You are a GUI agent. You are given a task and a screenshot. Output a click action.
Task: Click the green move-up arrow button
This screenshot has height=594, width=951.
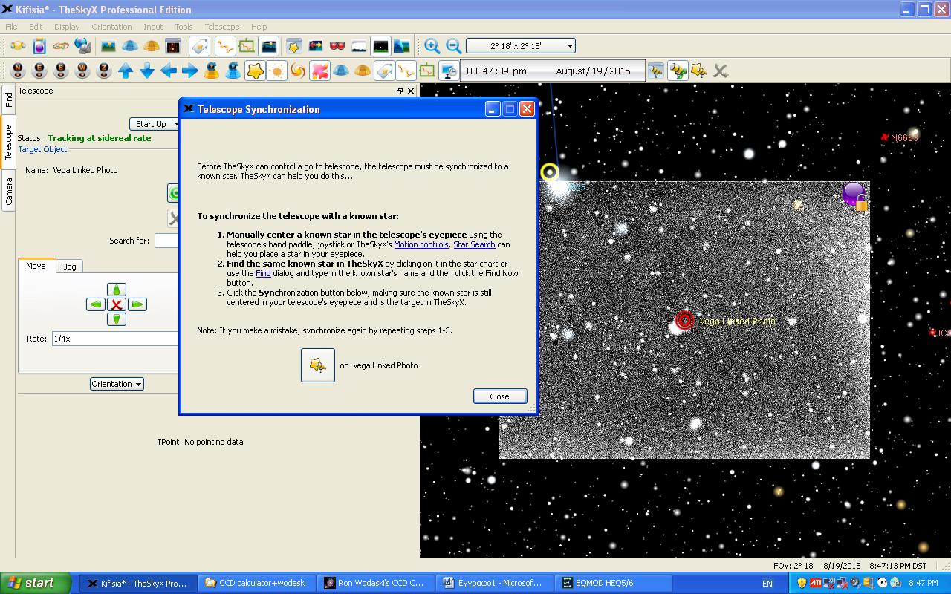[x=117, y=290]
